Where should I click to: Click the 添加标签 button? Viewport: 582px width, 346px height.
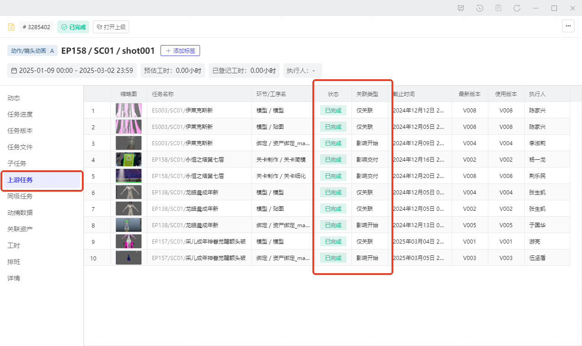pyautogui.click(x=180, y=51)
